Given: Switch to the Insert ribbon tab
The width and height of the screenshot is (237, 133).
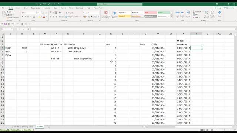Looking at the screenshot, I should point(18,8).
